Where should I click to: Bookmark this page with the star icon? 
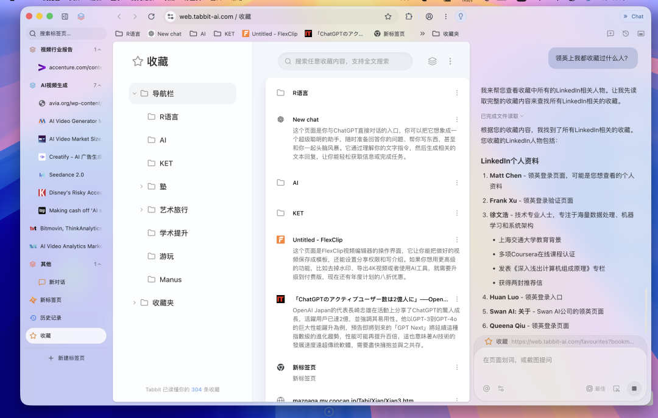[x=387, y=16]
